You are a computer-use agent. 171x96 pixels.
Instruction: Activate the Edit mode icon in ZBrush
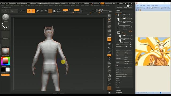coord(29,11)
